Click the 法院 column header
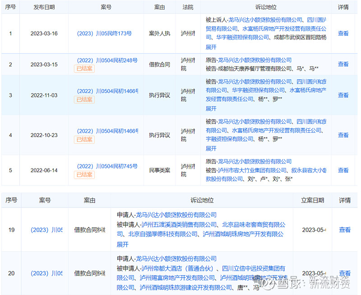361x295 pixels. coord(188,7)
